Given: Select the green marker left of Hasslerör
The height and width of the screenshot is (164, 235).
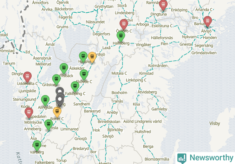Looking at the screenshot, I should [x=83, y=57].
